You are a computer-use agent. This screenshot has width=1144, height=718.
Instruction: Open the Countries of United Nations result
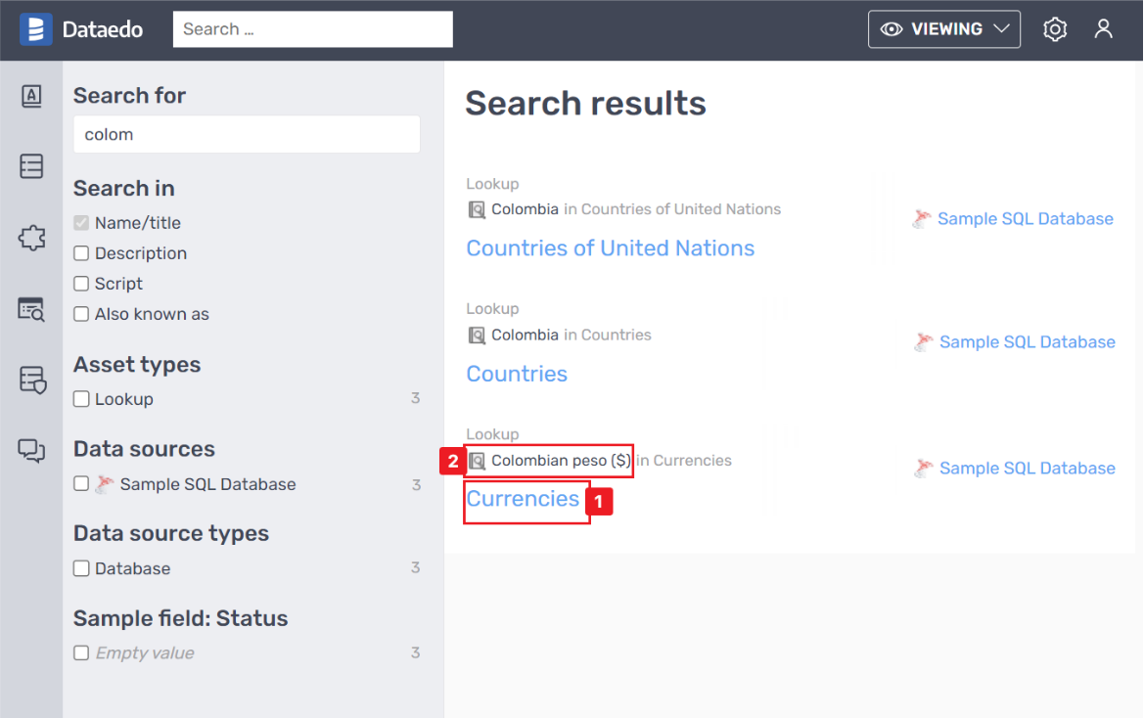pos(610,248)
